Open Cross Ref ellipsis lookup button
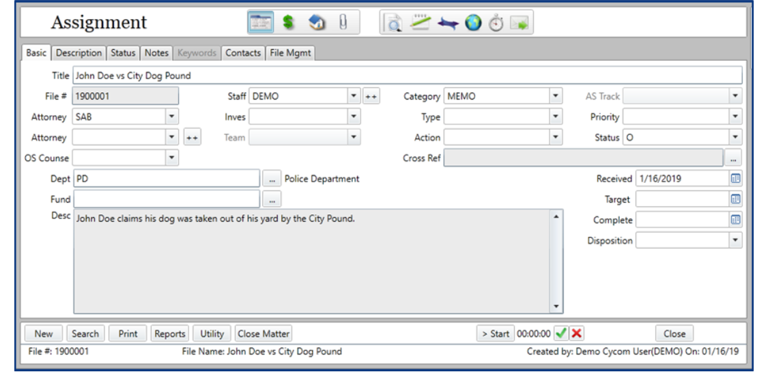The height and width of the screenshot is (372, 768). (733, 158)
